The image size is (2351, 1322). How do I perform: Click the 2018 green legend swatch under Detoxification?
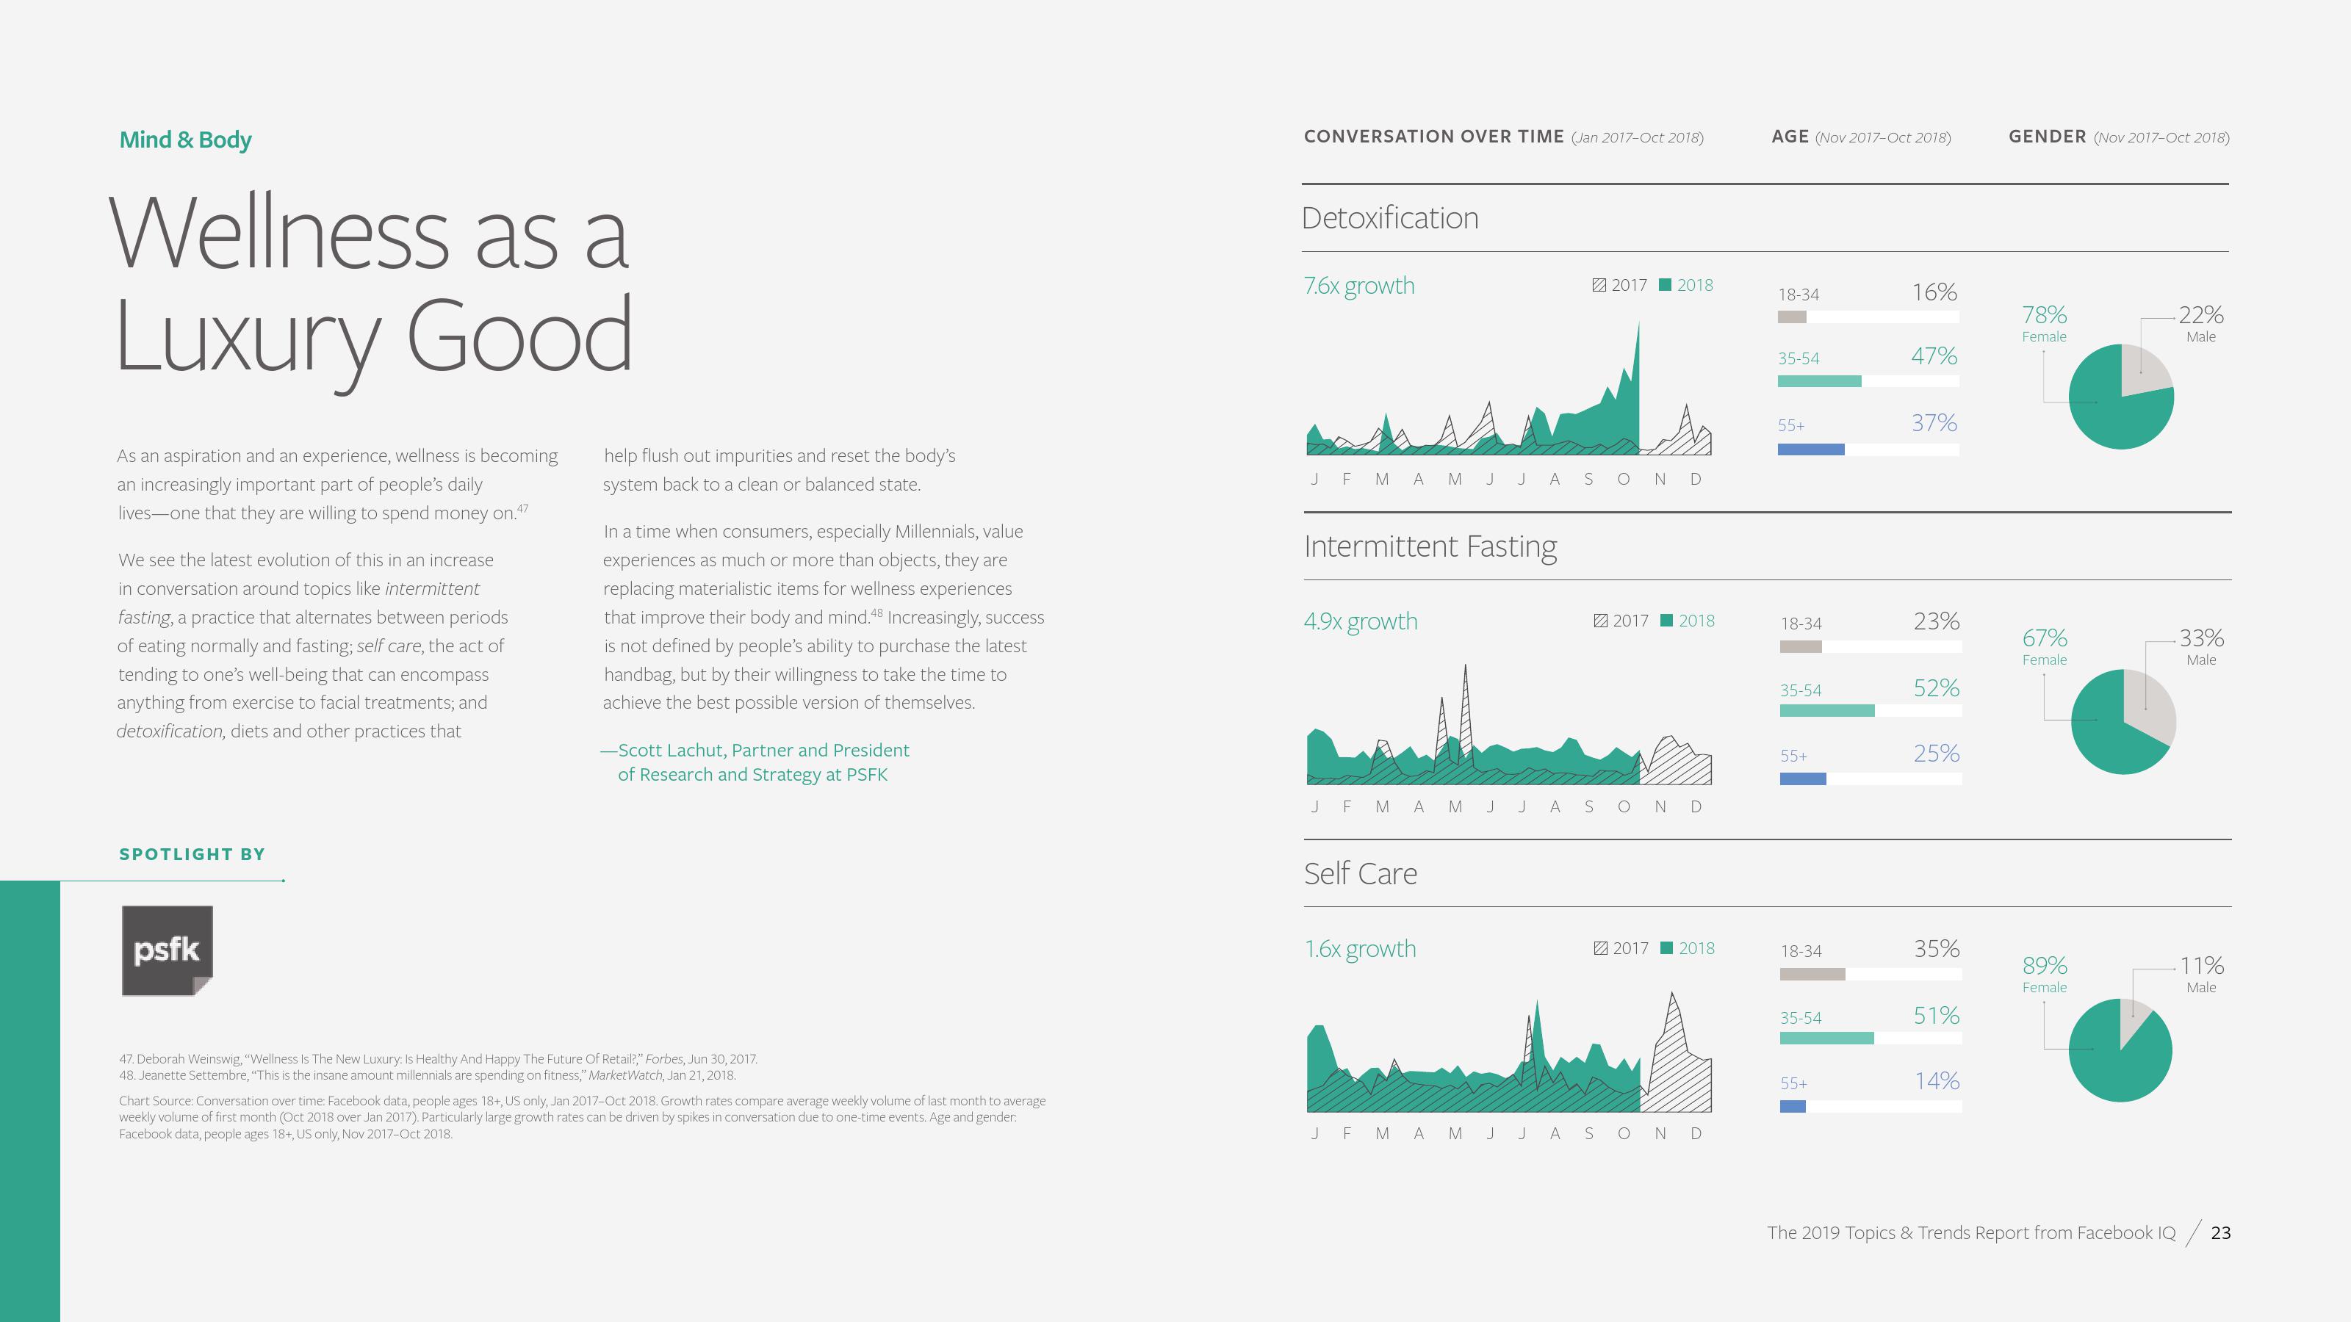pyautogui.click(x=1665, y=285)
